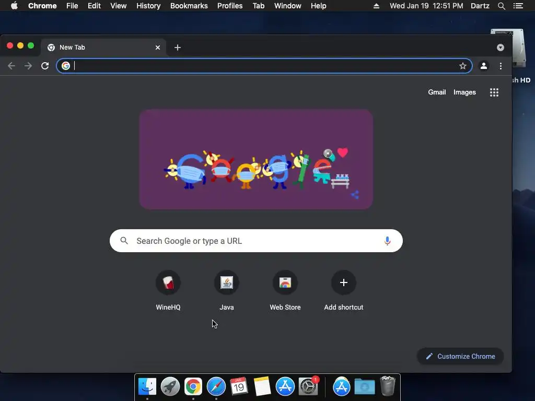Click the magnifier icon in search box
The width and height of the screenshot is (535, 401).
tap(124, 241)
